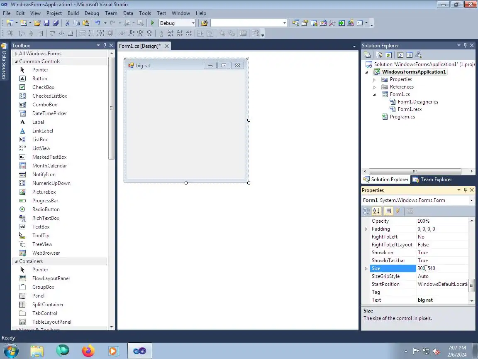The height and width of the screenshot is (359, 478).
Task: Click the Copy toolbar icon
Action: (x=76, y=23)
